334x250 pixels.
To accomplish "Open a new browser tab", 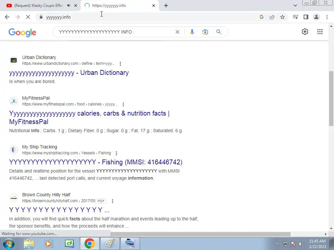I will pyautogui.click(x=166, y=6).
